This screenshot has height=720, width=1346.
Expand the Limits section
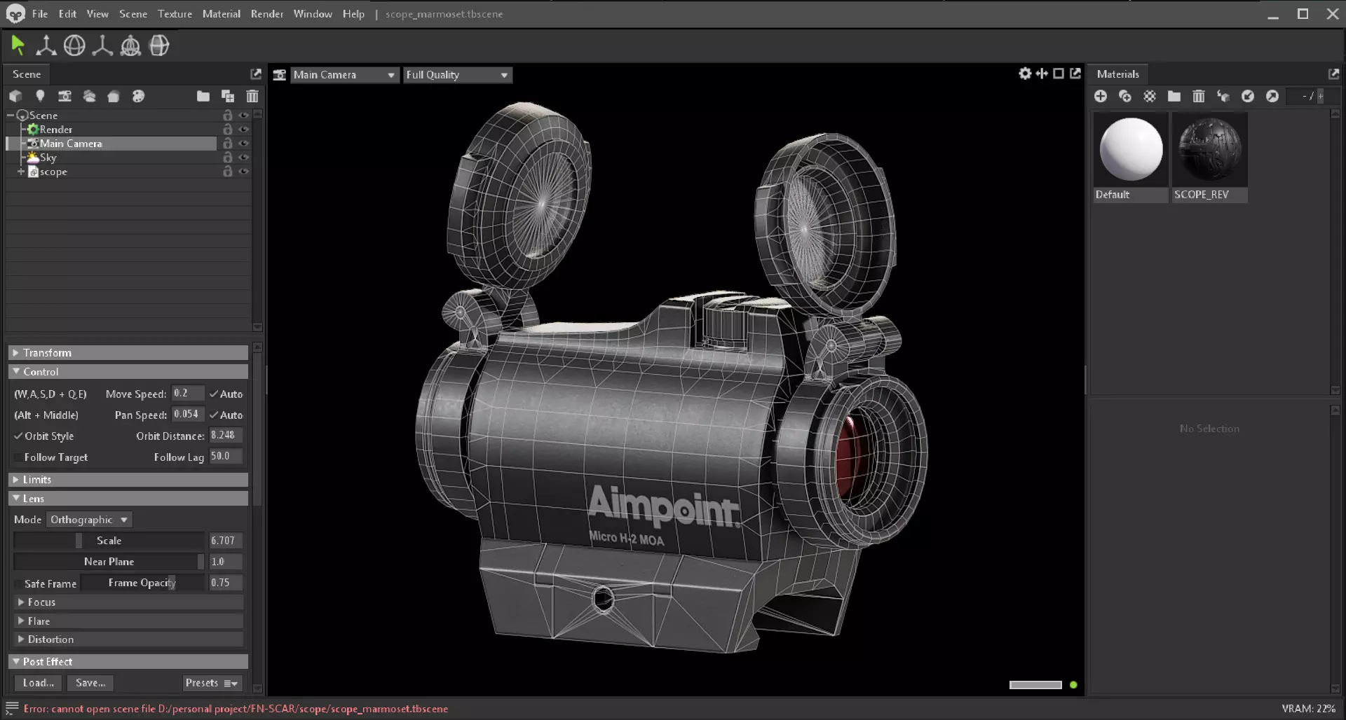(x=128, y=480)
